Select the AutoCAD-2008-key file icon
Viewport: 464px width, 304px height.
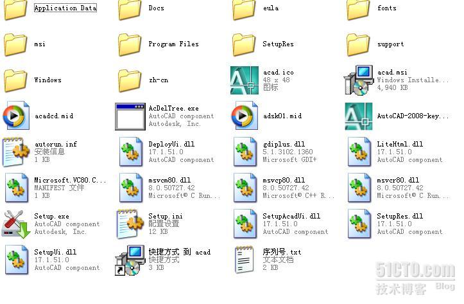point(359,116)
